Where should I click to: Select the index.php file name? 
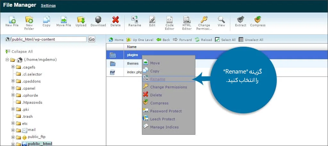pyautogui.click(x=135, y=72)
